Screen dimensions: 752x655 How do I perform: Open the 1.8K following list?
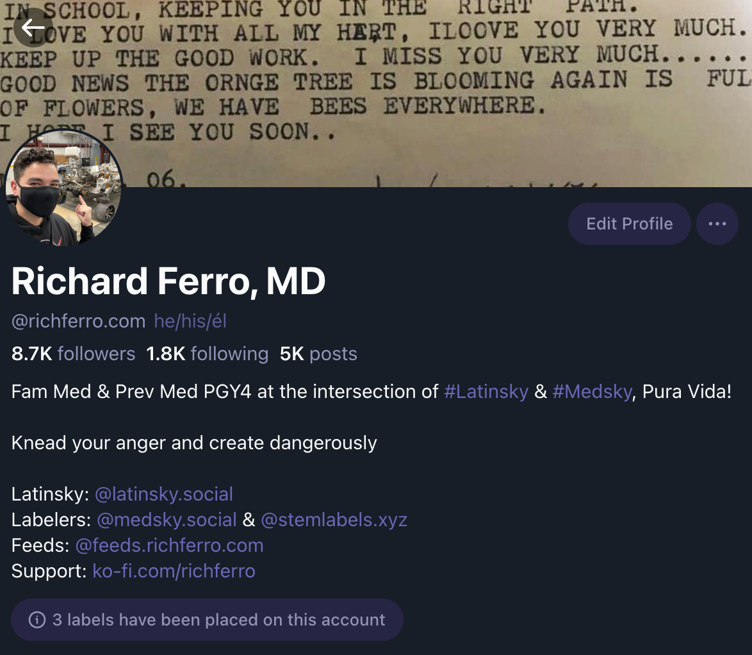207,354
